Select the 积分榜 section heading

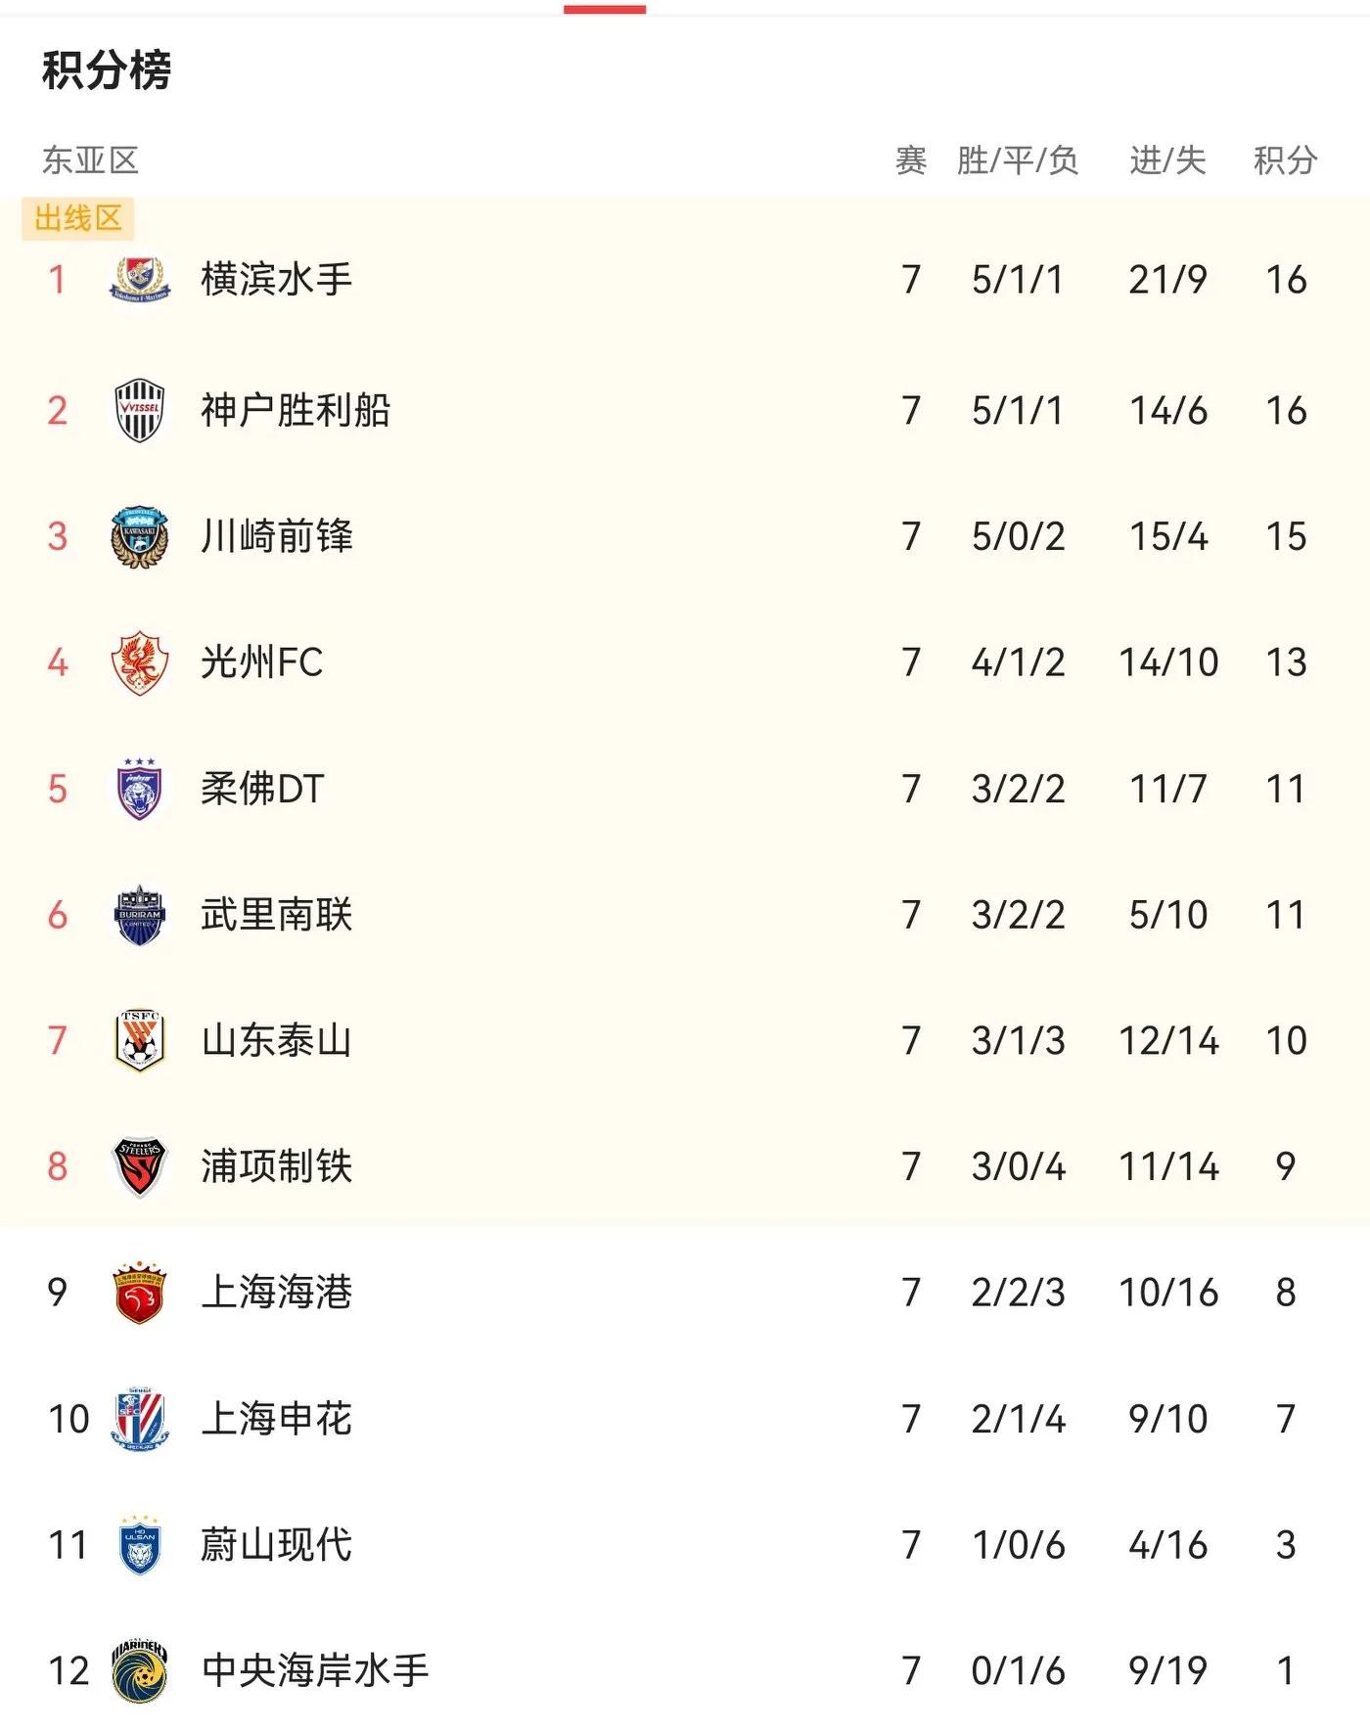[x=107, y=69]
